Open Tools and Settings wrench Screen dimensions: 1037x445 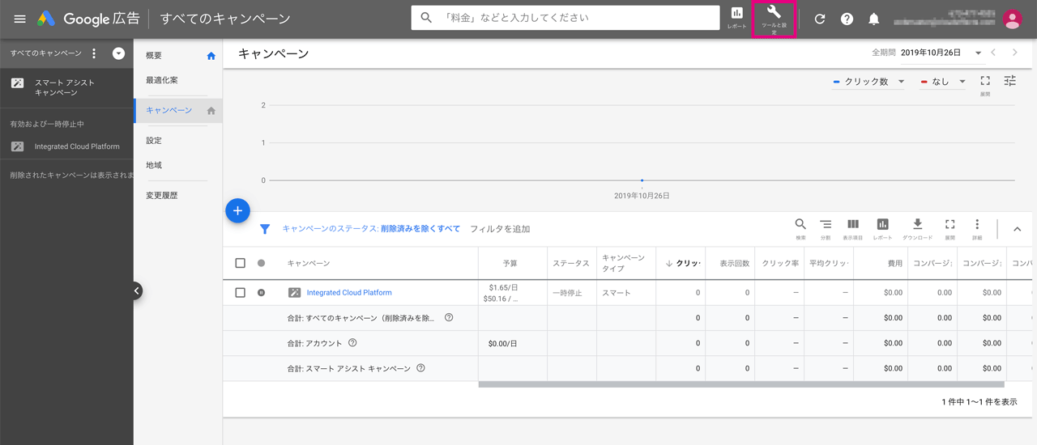tap(774, 19)
